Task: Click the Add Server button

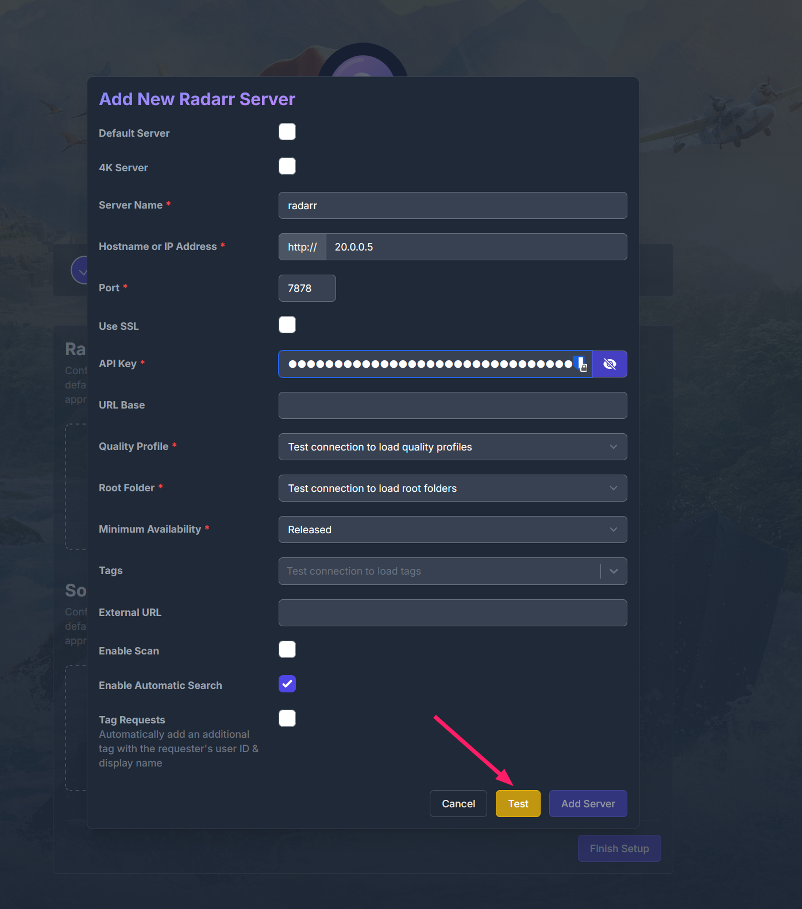Action: point(588,804)
